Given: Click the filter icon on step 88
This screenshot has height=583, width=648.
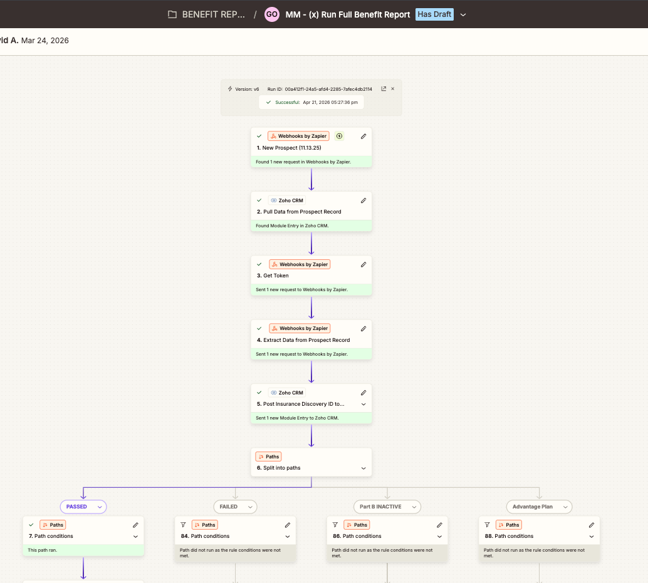Looking at the screenshot, I should 487,525.
